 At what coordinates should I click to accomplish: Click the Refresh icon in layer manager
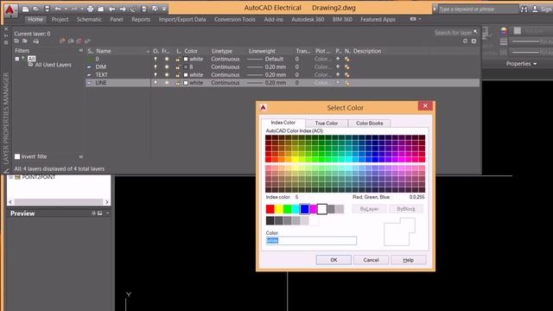[x=465, y=41]
